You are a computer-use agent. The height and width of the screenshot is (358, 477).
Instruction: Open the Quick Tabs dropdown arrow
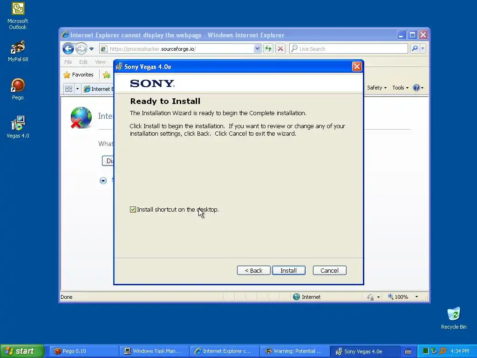tap(77, 89)
